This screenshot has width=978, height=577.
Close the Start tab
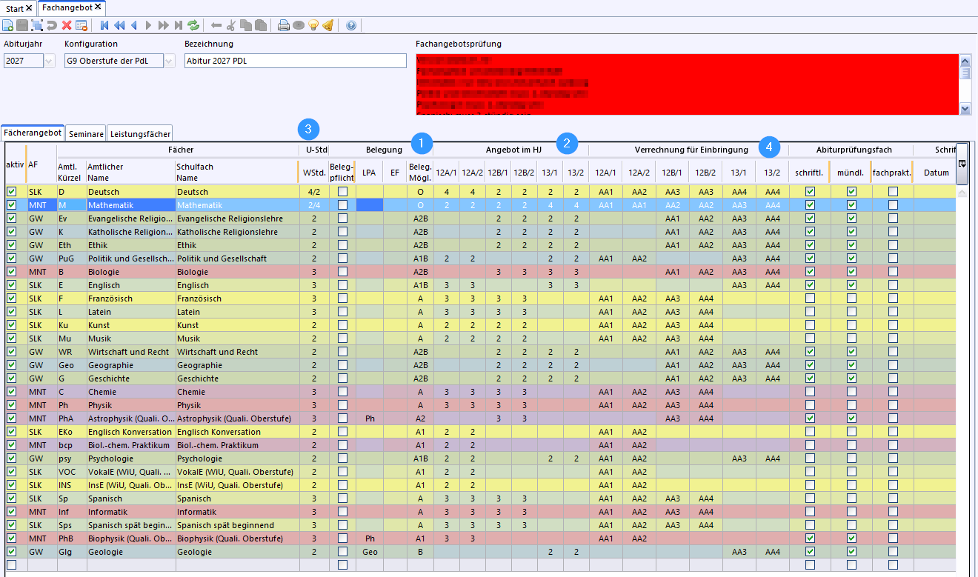pyautogui.click(x=29, y=7)
